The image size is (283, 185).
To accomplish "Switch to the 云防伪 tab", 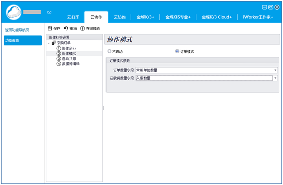I will (120, 17).
